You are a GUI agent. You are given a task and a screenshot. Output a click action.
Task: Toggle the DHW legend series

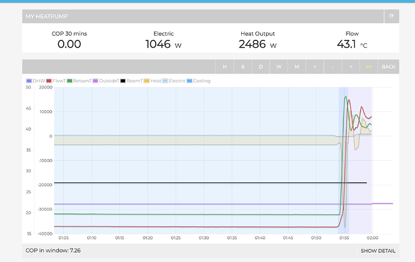coord(35,81)
